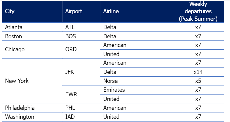Click the ORD airport code
Image resolution: width=230 pixels, height=122 pixels.
click(x=71, y=49)
